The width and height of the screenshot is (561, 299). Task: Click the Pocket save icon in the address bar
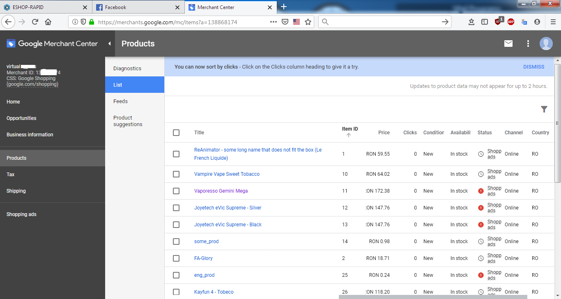(285, 22)
